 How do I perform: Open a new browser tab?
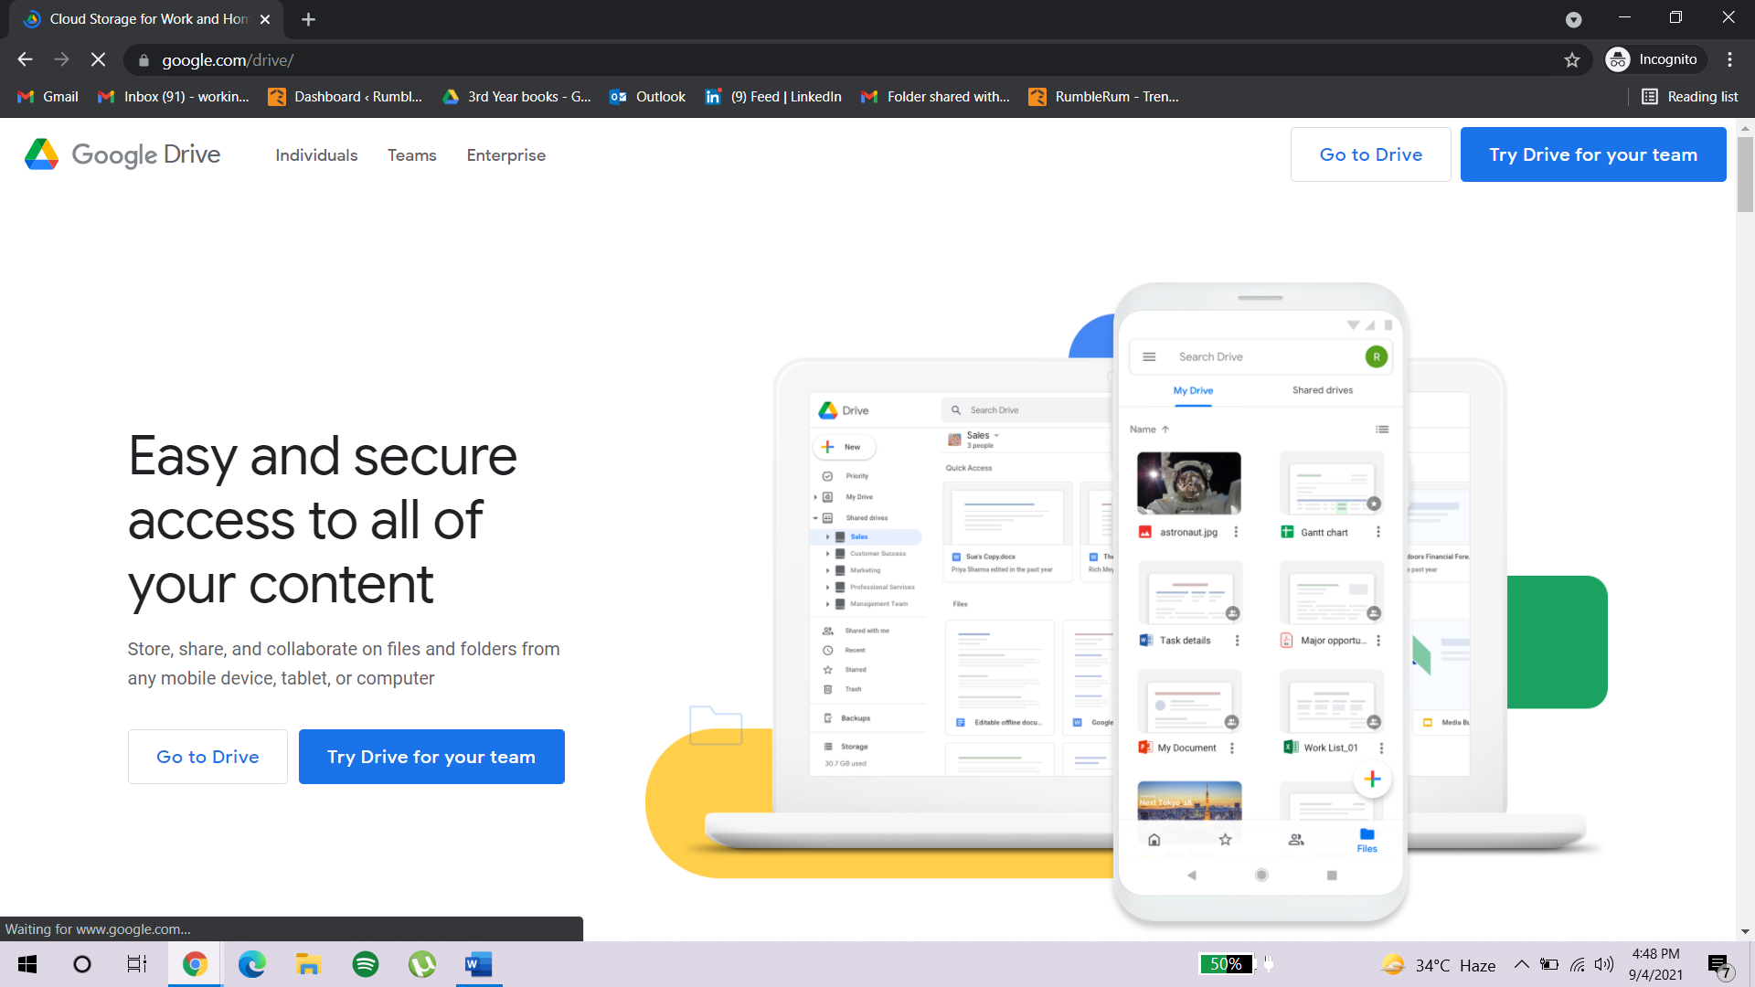(x=308, y=19)
